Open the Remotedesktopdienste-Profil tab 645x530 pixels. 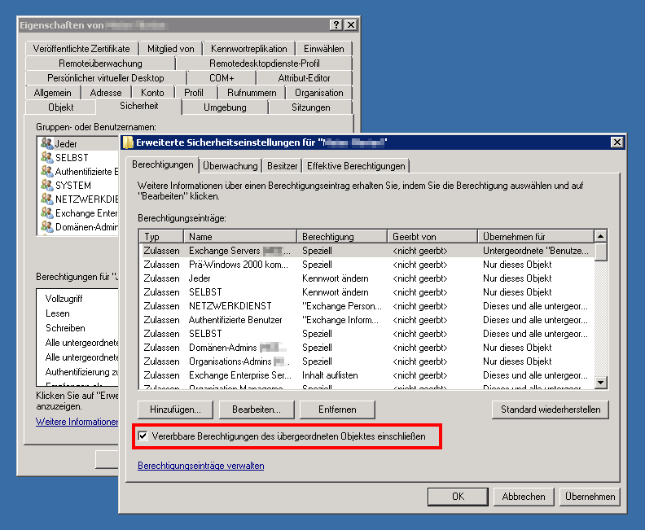coord(265,64)
